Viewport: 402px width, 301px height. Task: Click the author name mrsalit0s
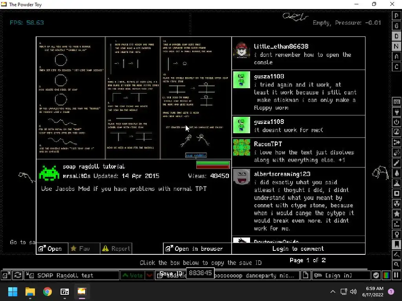coord(77,176)
